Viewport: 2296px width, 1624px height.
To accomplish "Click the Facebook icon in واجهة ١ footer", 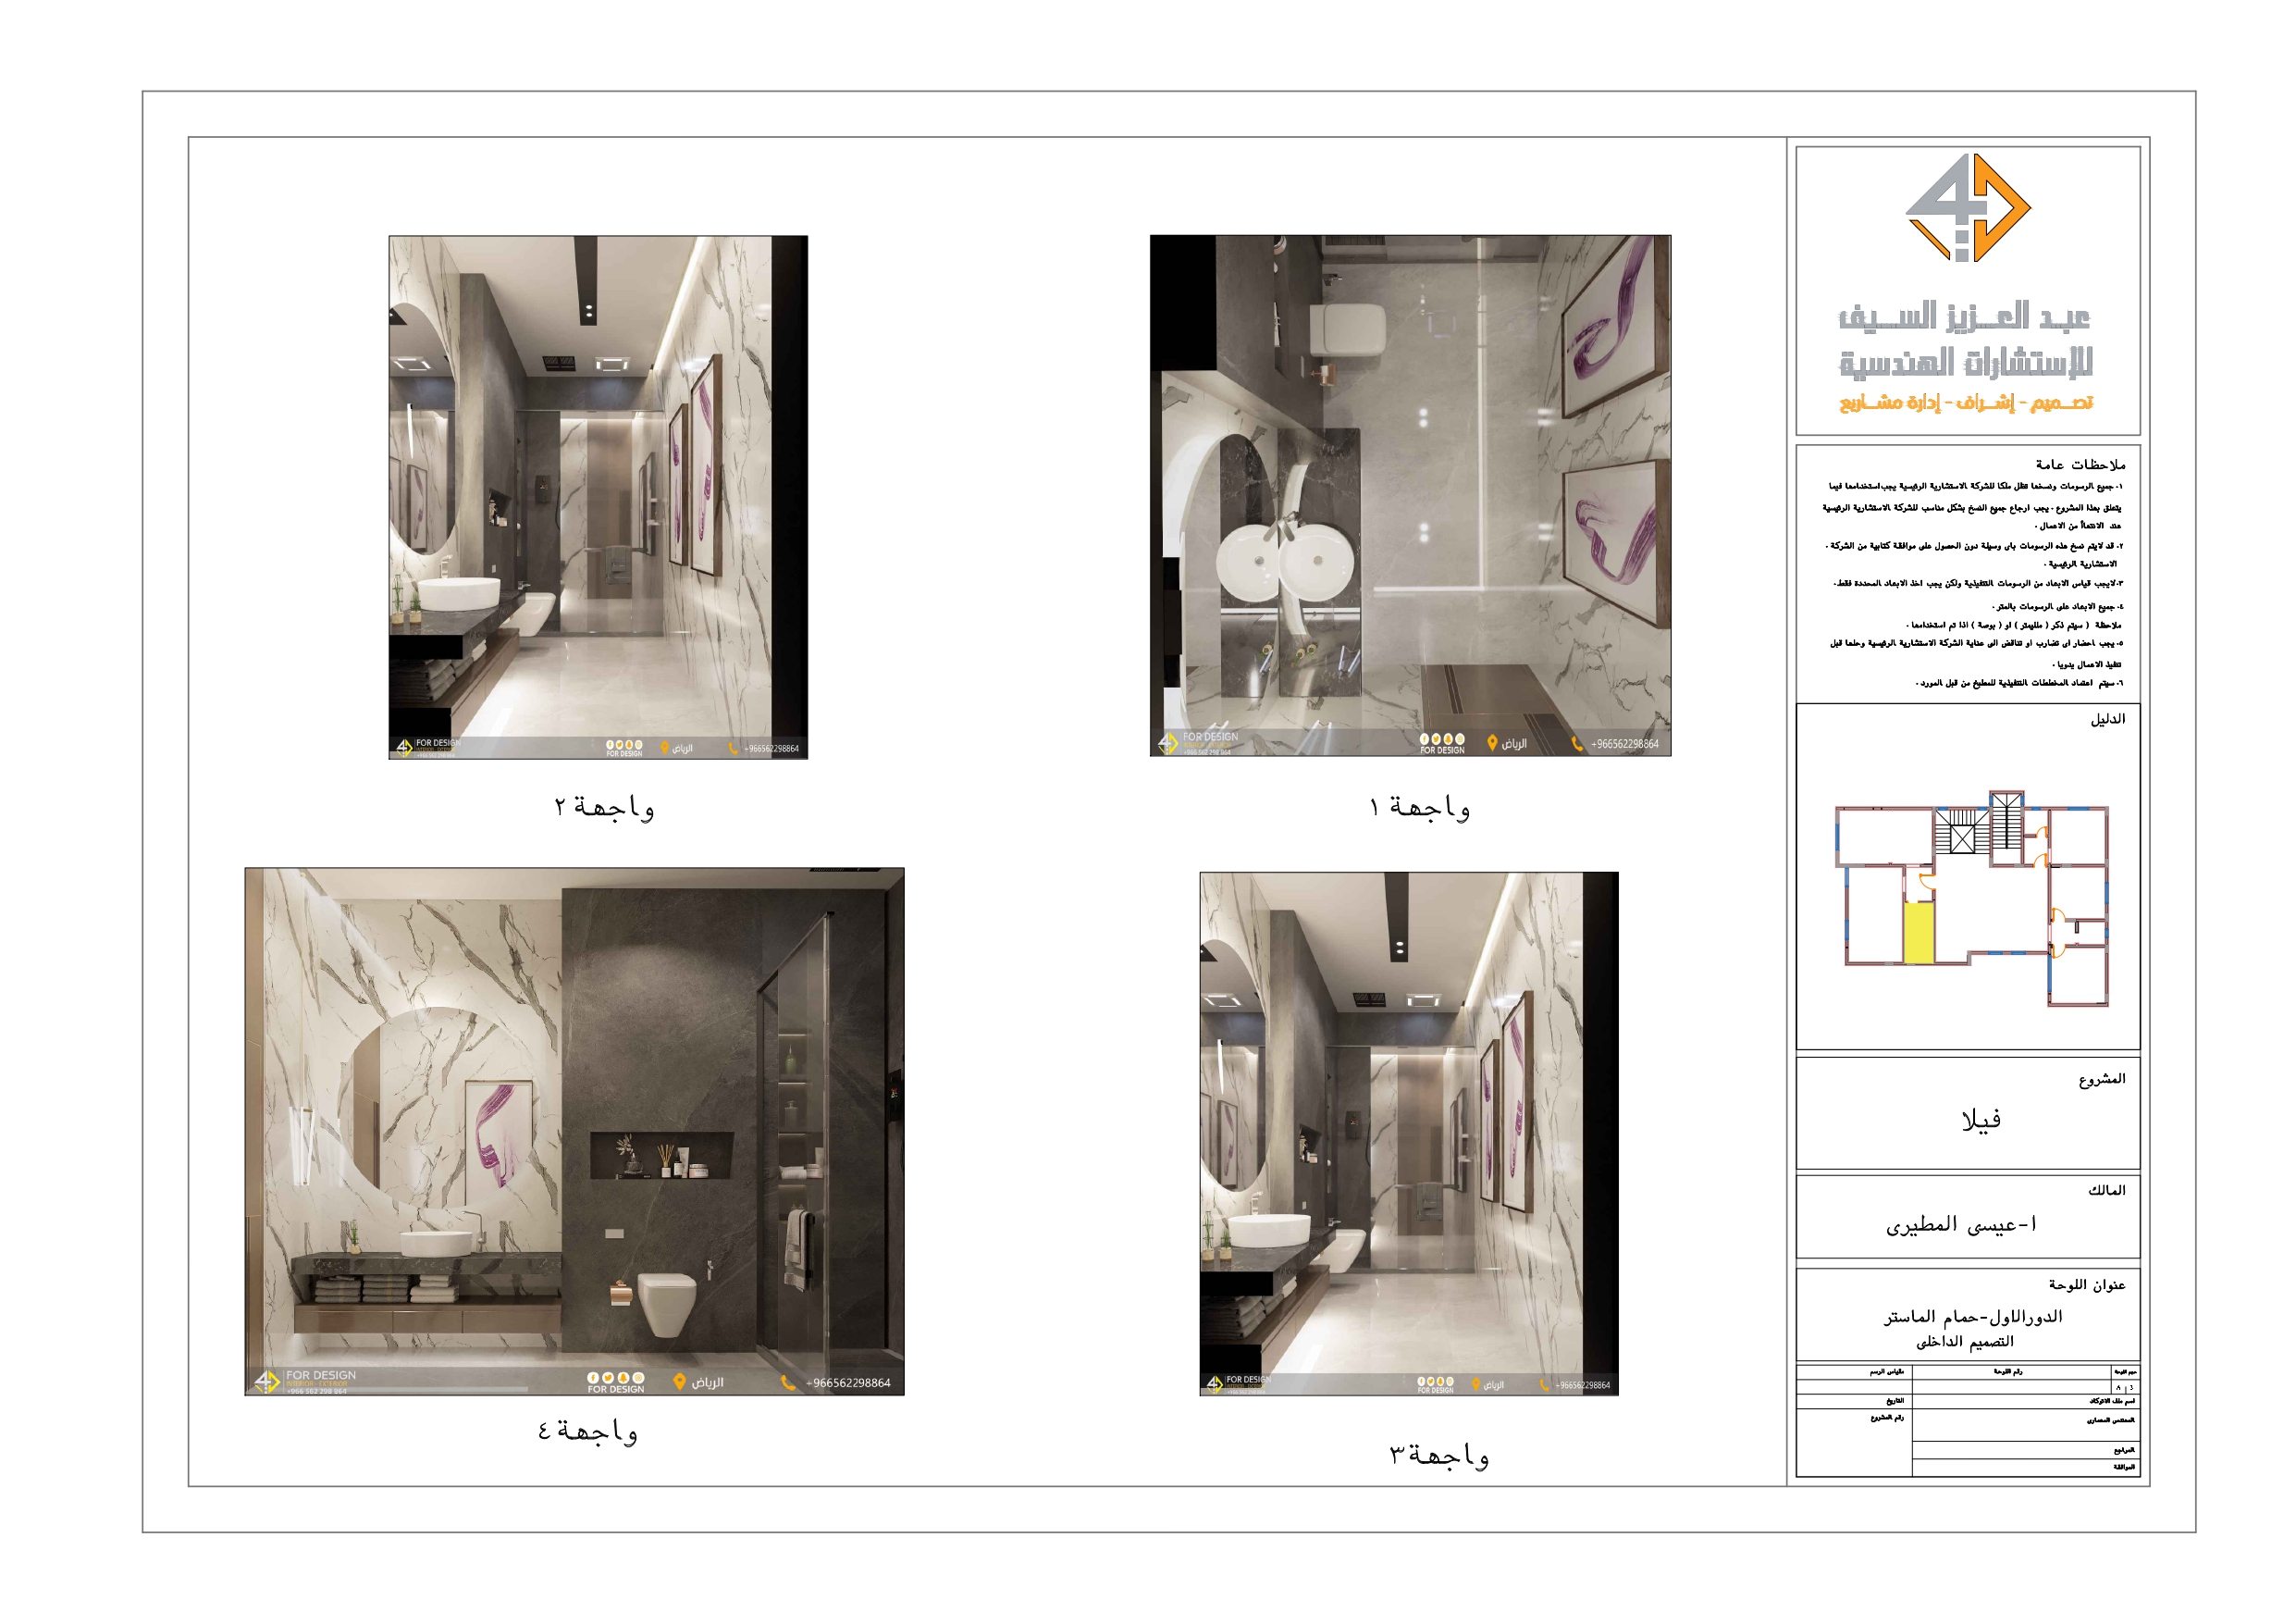I will click(x=1425, y=740).
